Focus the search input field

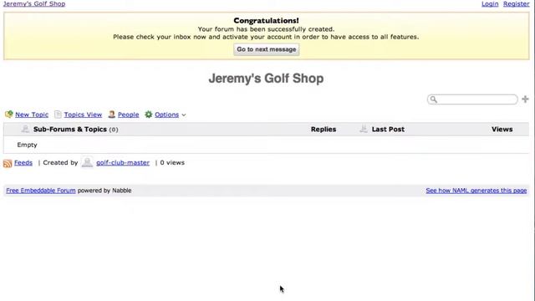[x=472, y=99]
